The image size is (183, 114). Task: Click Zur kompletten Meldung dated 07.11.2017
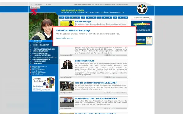120,93
